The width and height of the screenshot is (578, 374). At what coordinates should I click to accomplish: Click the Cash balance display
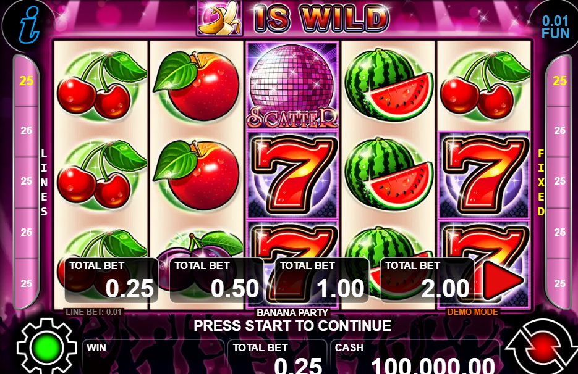coord(415,357)
